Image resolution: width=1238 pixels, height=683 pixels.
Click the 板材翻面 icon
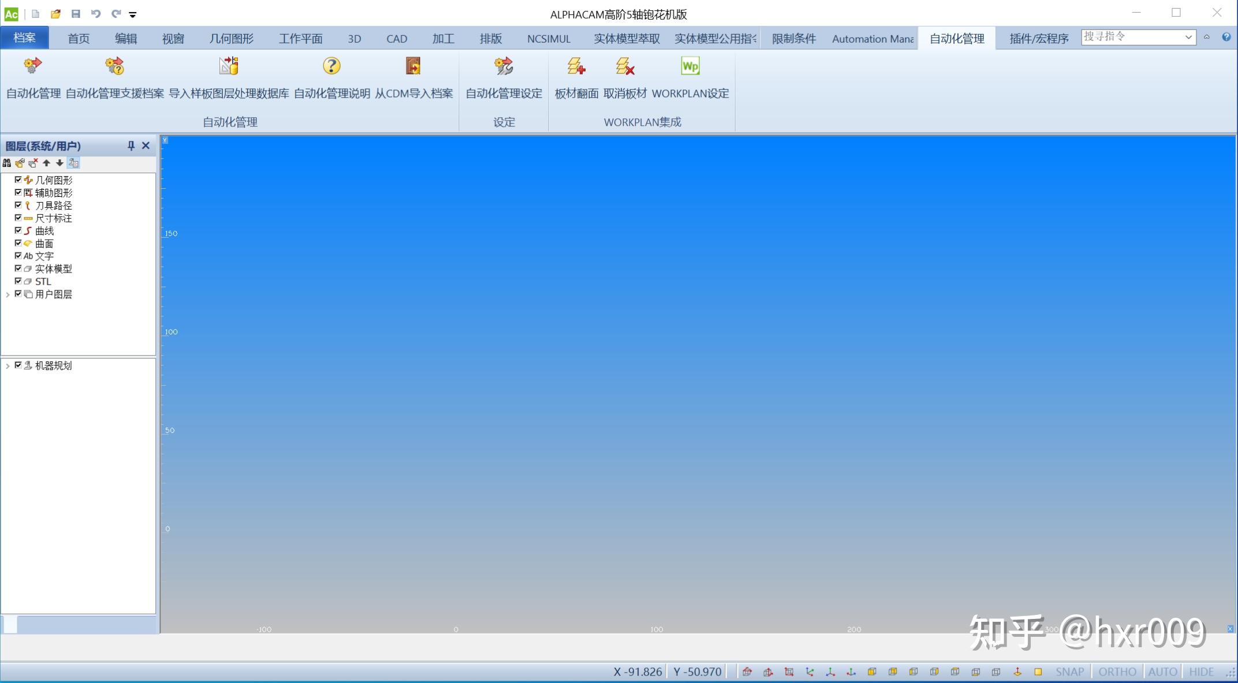pyautogui.click(x=576, y=67)
